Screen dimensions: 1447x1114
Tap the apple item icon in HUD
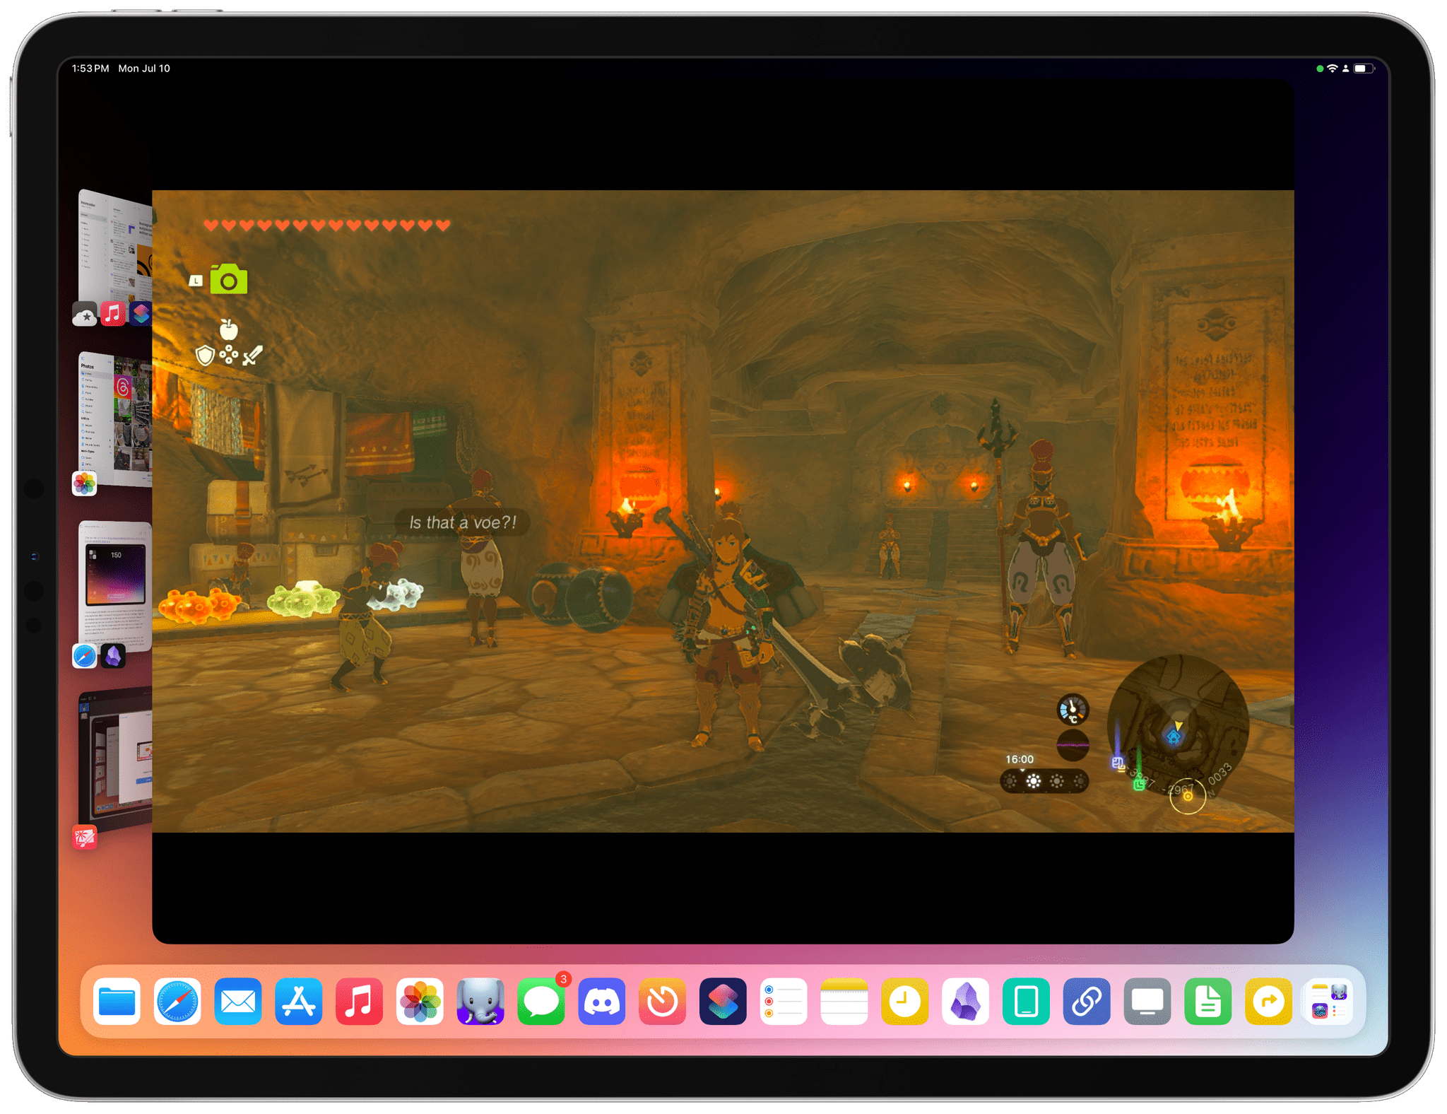pyautogui.click(x=228, y=329)
